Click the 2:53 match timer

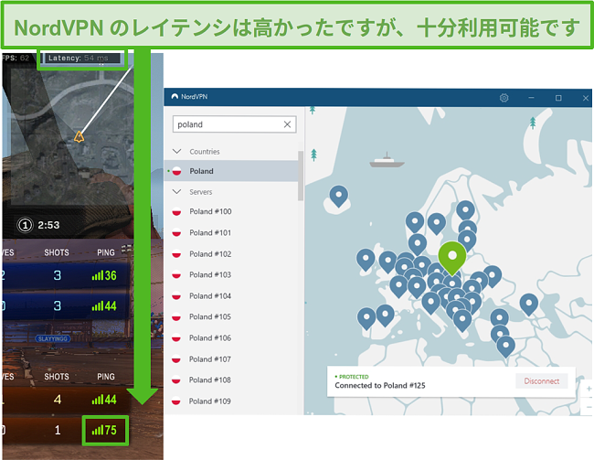pyautogui.click(x=48, y=225)
